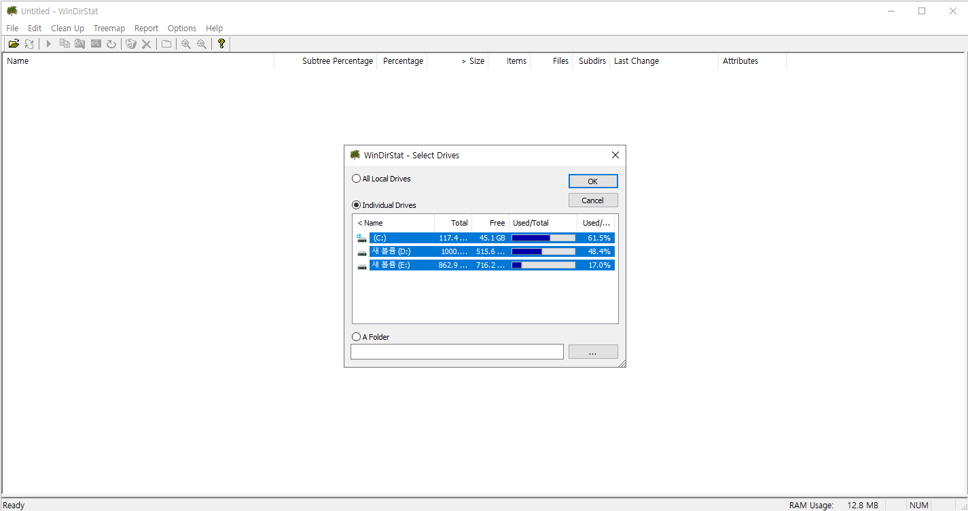This screenshot has width=968, height=511.
Task: Click the tree icon in the Select Drives title
Action: coord(355,155)
